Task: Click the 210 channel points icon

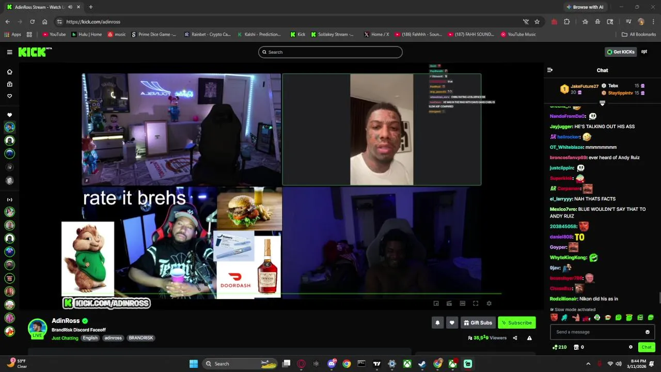Action: 559,347
